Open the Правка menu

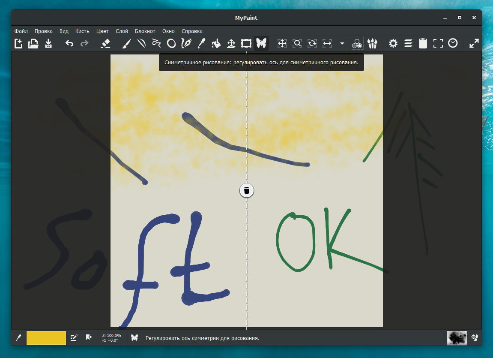click(43, 31)
